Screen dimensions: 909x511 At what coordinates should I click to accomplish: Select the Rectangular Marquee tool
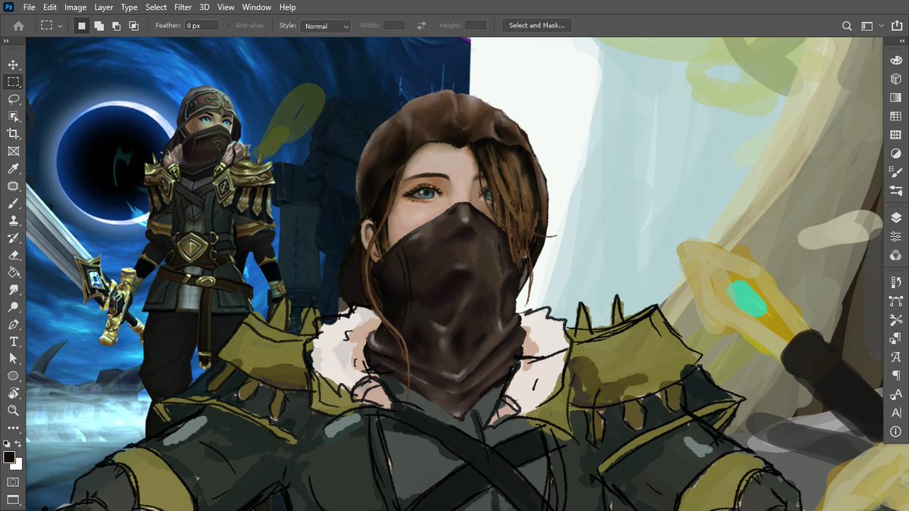pyautogui.click(x=13, y=82)
